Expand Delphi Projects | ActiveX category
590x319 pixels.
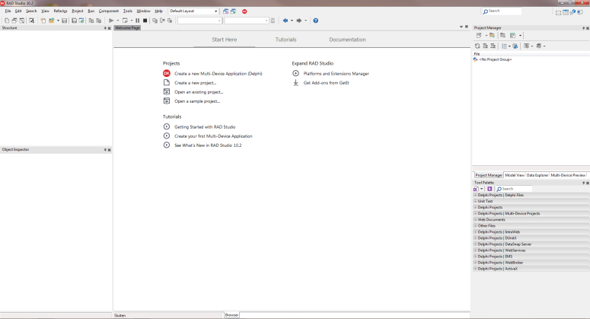pos(475,269)
